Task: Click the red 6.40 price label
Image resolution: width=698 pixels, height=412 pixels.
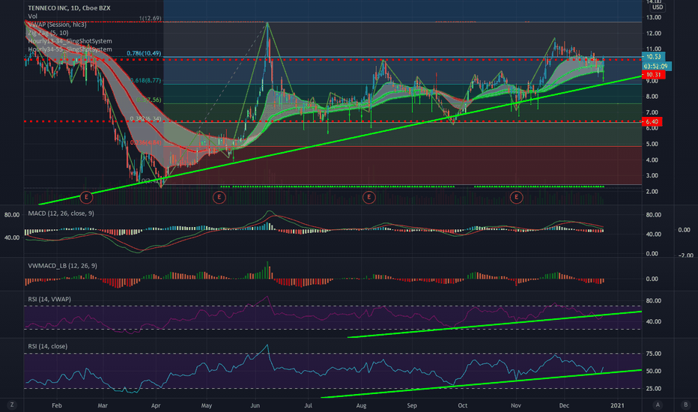Action: tap(652, 121)
